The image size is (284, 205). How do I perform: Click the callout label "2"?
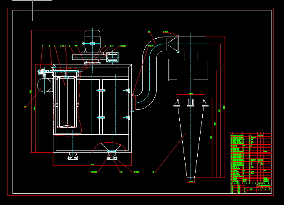pos(50,46)
